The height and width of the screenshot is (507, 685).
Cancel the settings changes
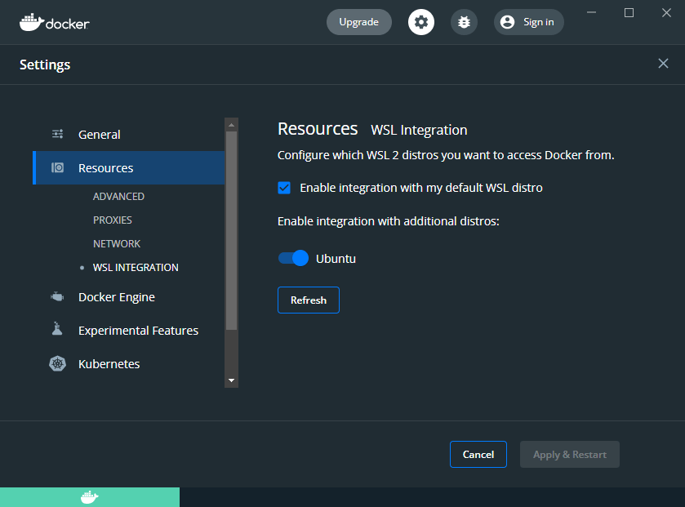tap(478, 454)
